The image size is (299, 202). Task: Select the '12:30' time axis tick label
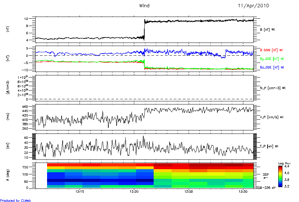pyautogui.click(x=243, y=192)
